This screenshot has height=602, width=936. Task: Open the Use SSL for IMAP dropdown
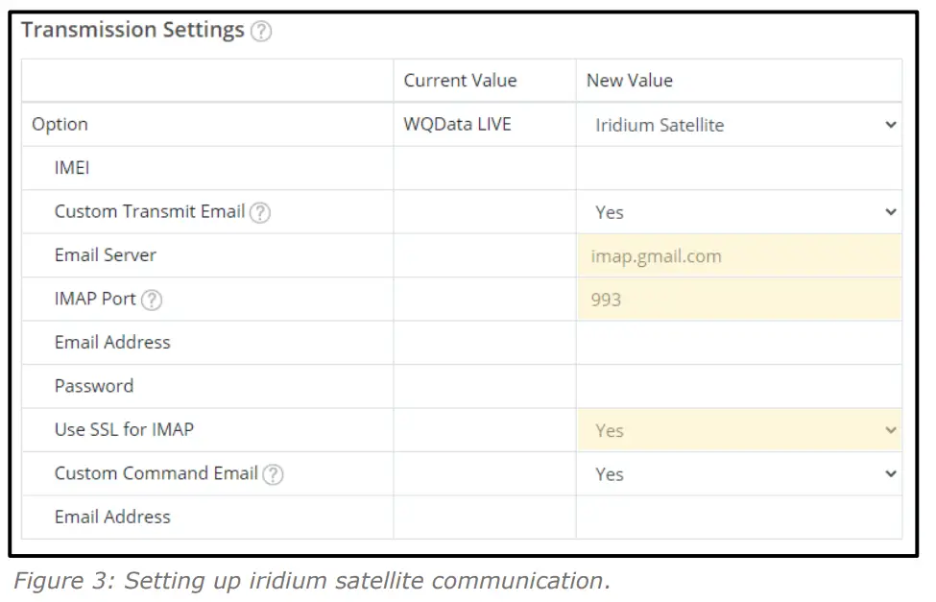(x=739, y=430)
